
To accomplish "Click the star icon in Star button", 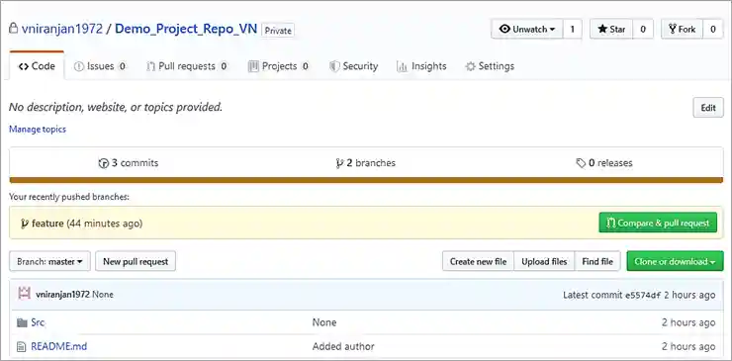I will click(x=602, y=29).
